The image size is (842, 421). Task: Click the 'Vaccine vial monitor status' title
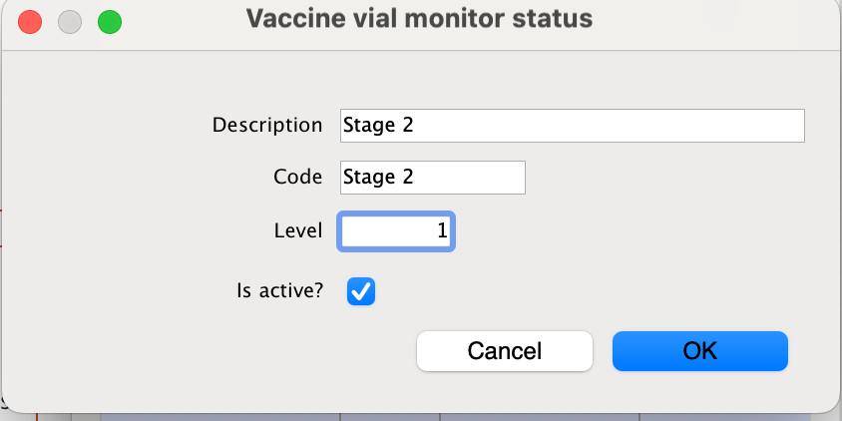419,19
